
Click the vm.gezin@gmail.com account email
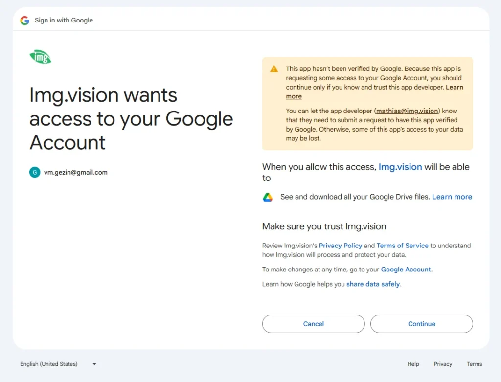[76, 173]
